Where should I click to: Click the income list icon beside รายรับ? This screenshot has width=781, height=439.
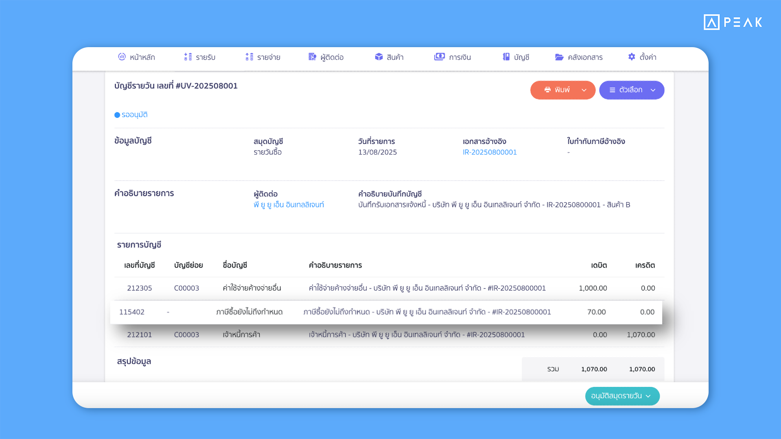click(188, 57)
